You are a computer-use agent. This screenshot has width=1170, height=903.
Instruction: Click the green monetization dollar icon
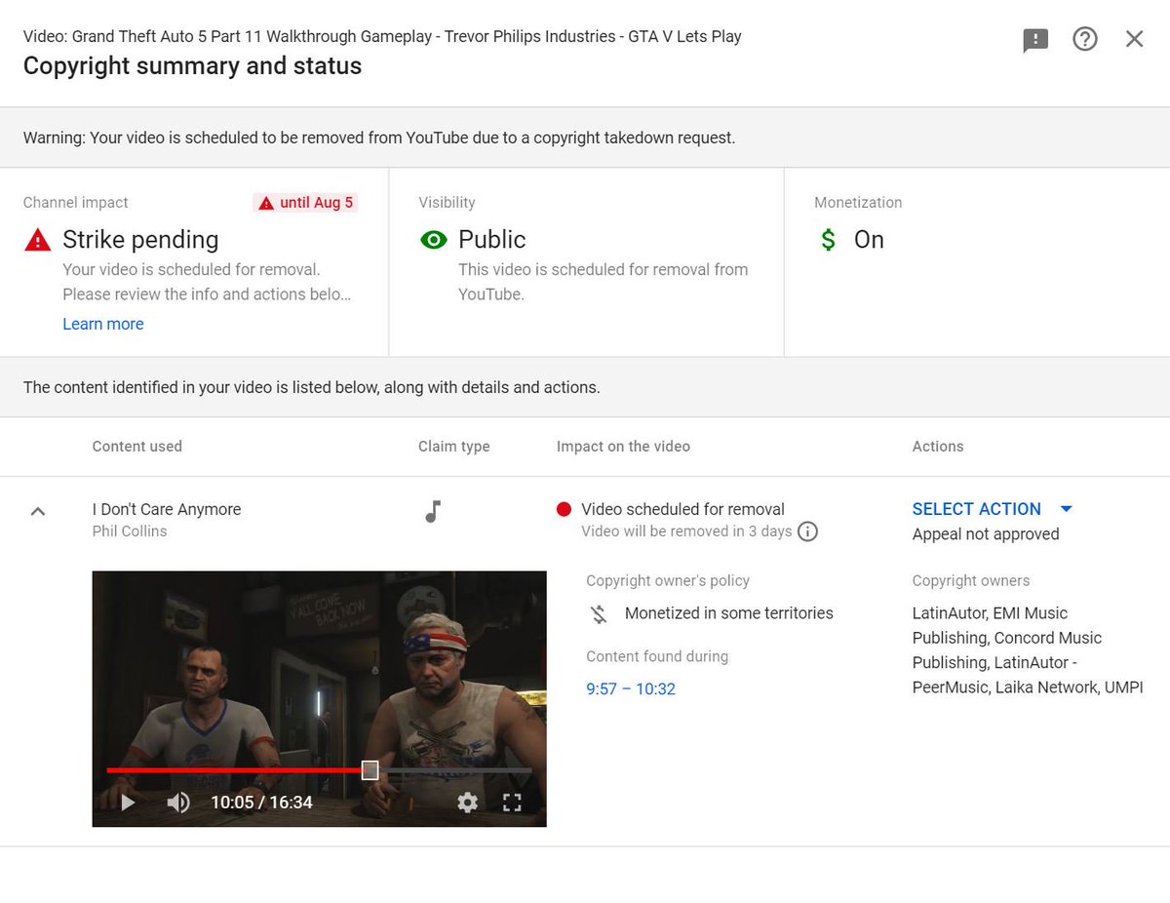(828, 240)
